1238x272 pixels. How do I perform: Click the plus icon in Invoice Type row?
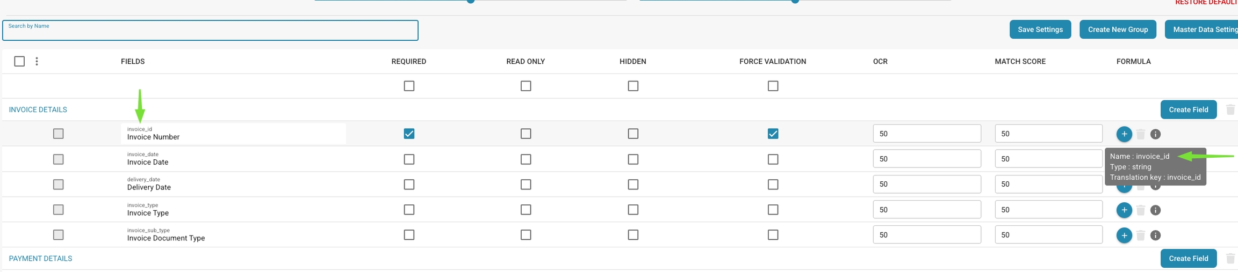pyautogui.click(x=1124, y=210)
